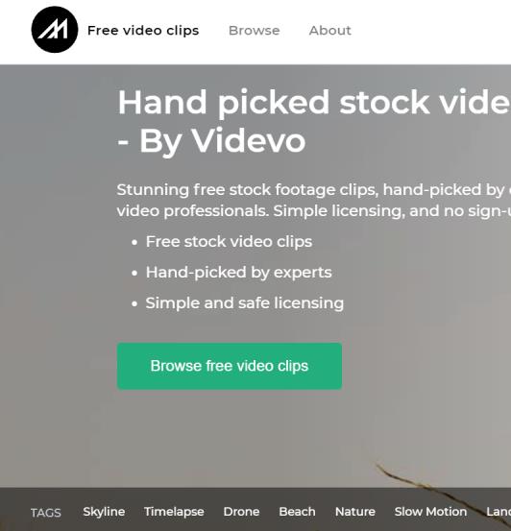This screenshot has height=531, width=511.
Task: Click the black circular Videvo logo
Action: coord(55,30)
